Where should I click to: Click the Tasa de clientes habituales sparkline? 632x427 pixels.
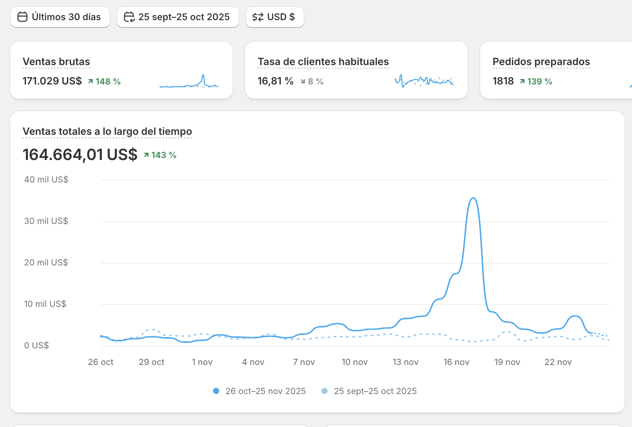(x=424, y=81)
